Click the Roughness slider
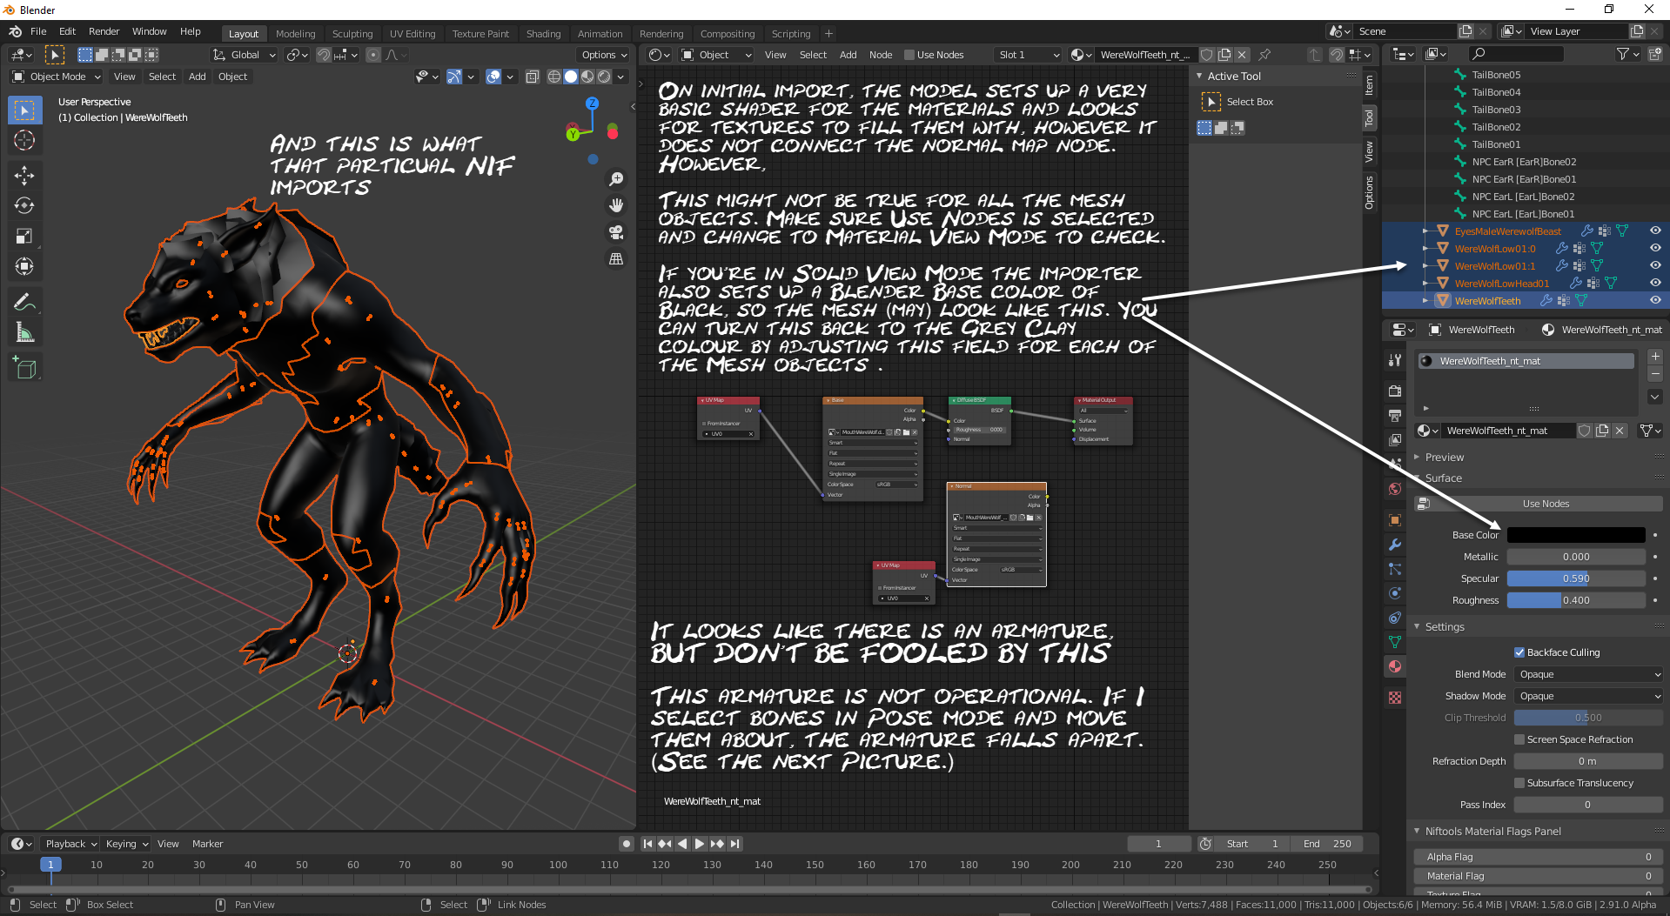This screenshot has height=916, width=1670. (x=1576, y=600)
